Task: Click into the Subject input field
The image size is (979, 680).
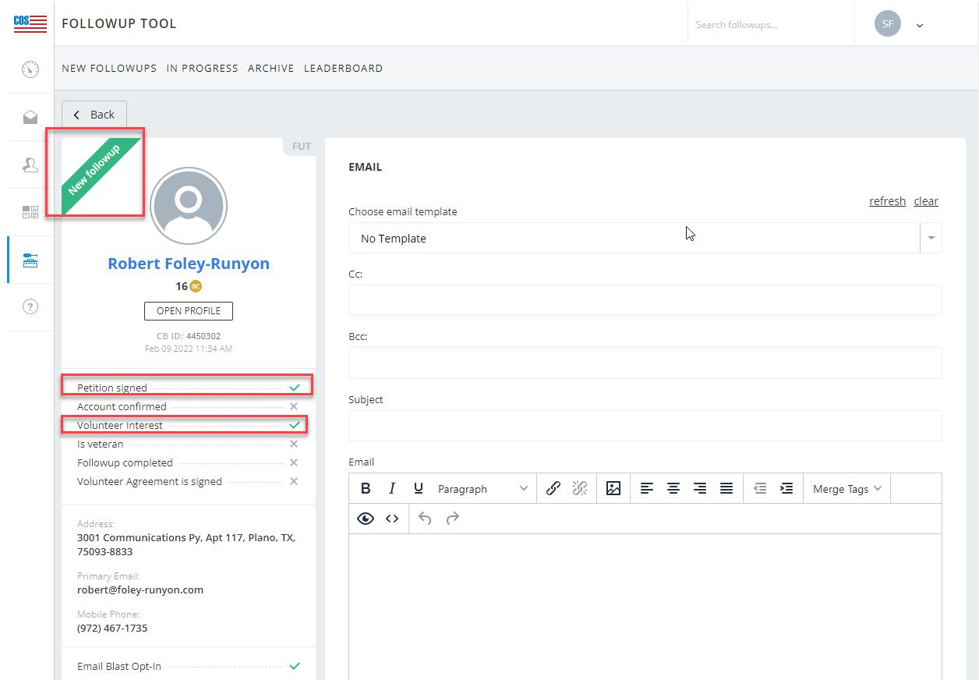Action: 645,426
